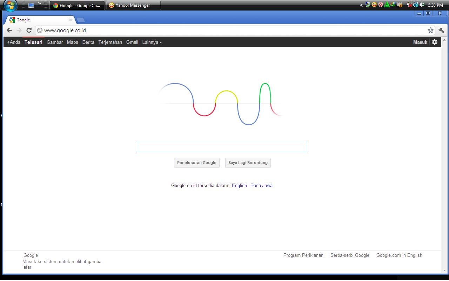Image resolution: width=449 pixels, height=281 pixels.
Task: Open Berita news link
Action: 88,42
